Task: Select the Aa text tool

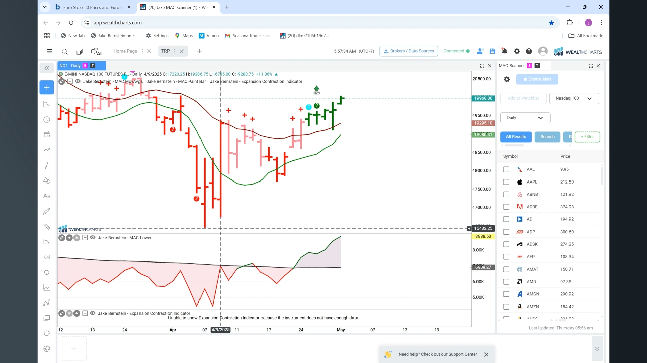Action: point(47,196)
